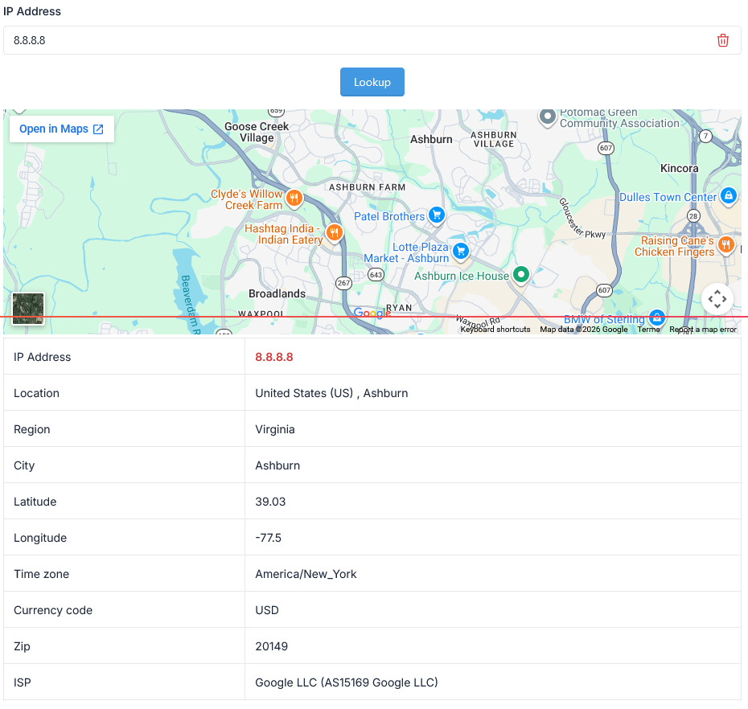Screen dimensions: 748x709
Task: Select the Patel Brothers shopping cart pin
Action: click(437, 215)
